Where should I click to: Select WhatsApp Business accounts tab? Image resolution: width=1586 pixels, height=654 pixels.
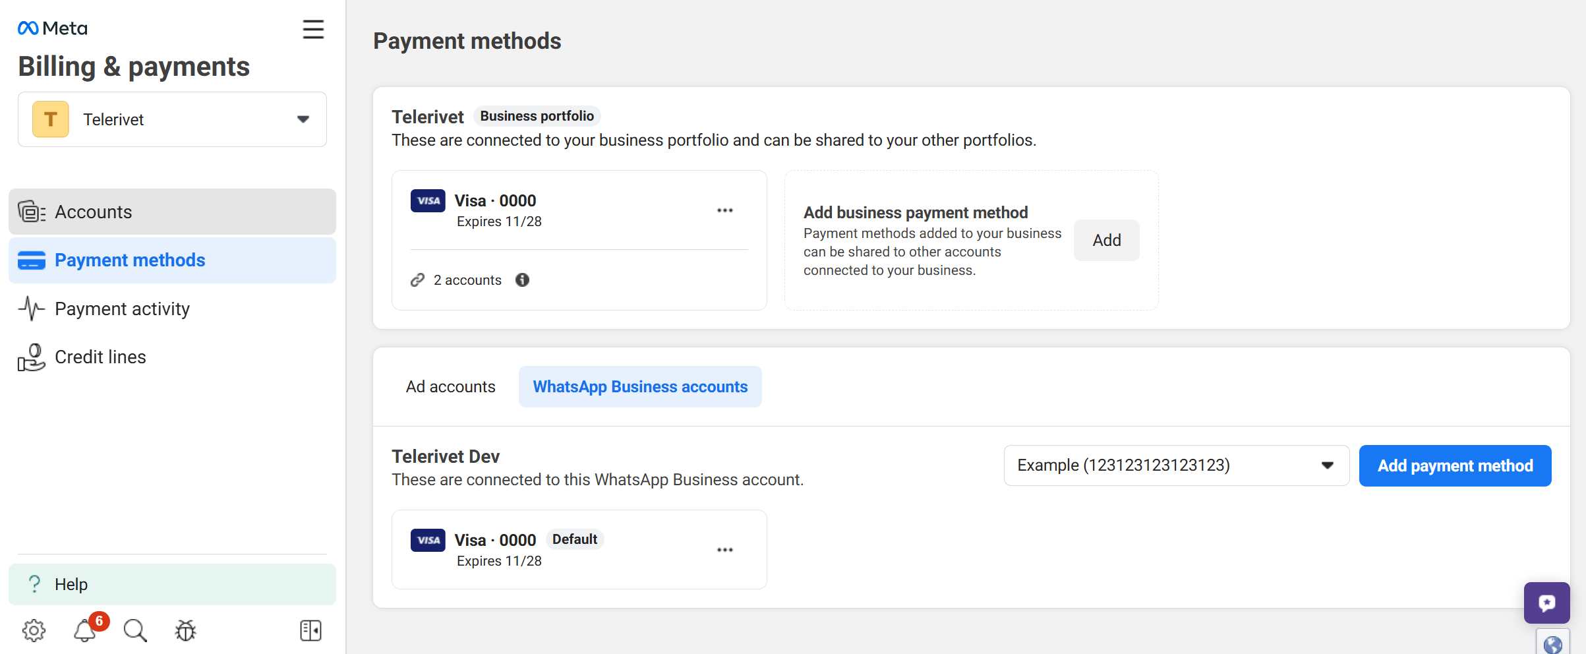pyautogui.click(x=640, y=387)
